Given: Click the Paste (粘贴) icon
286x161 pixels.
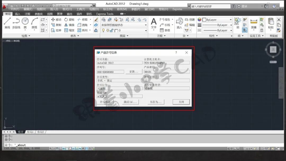Looking at the screenshot, I should click(x=271, y=23).
